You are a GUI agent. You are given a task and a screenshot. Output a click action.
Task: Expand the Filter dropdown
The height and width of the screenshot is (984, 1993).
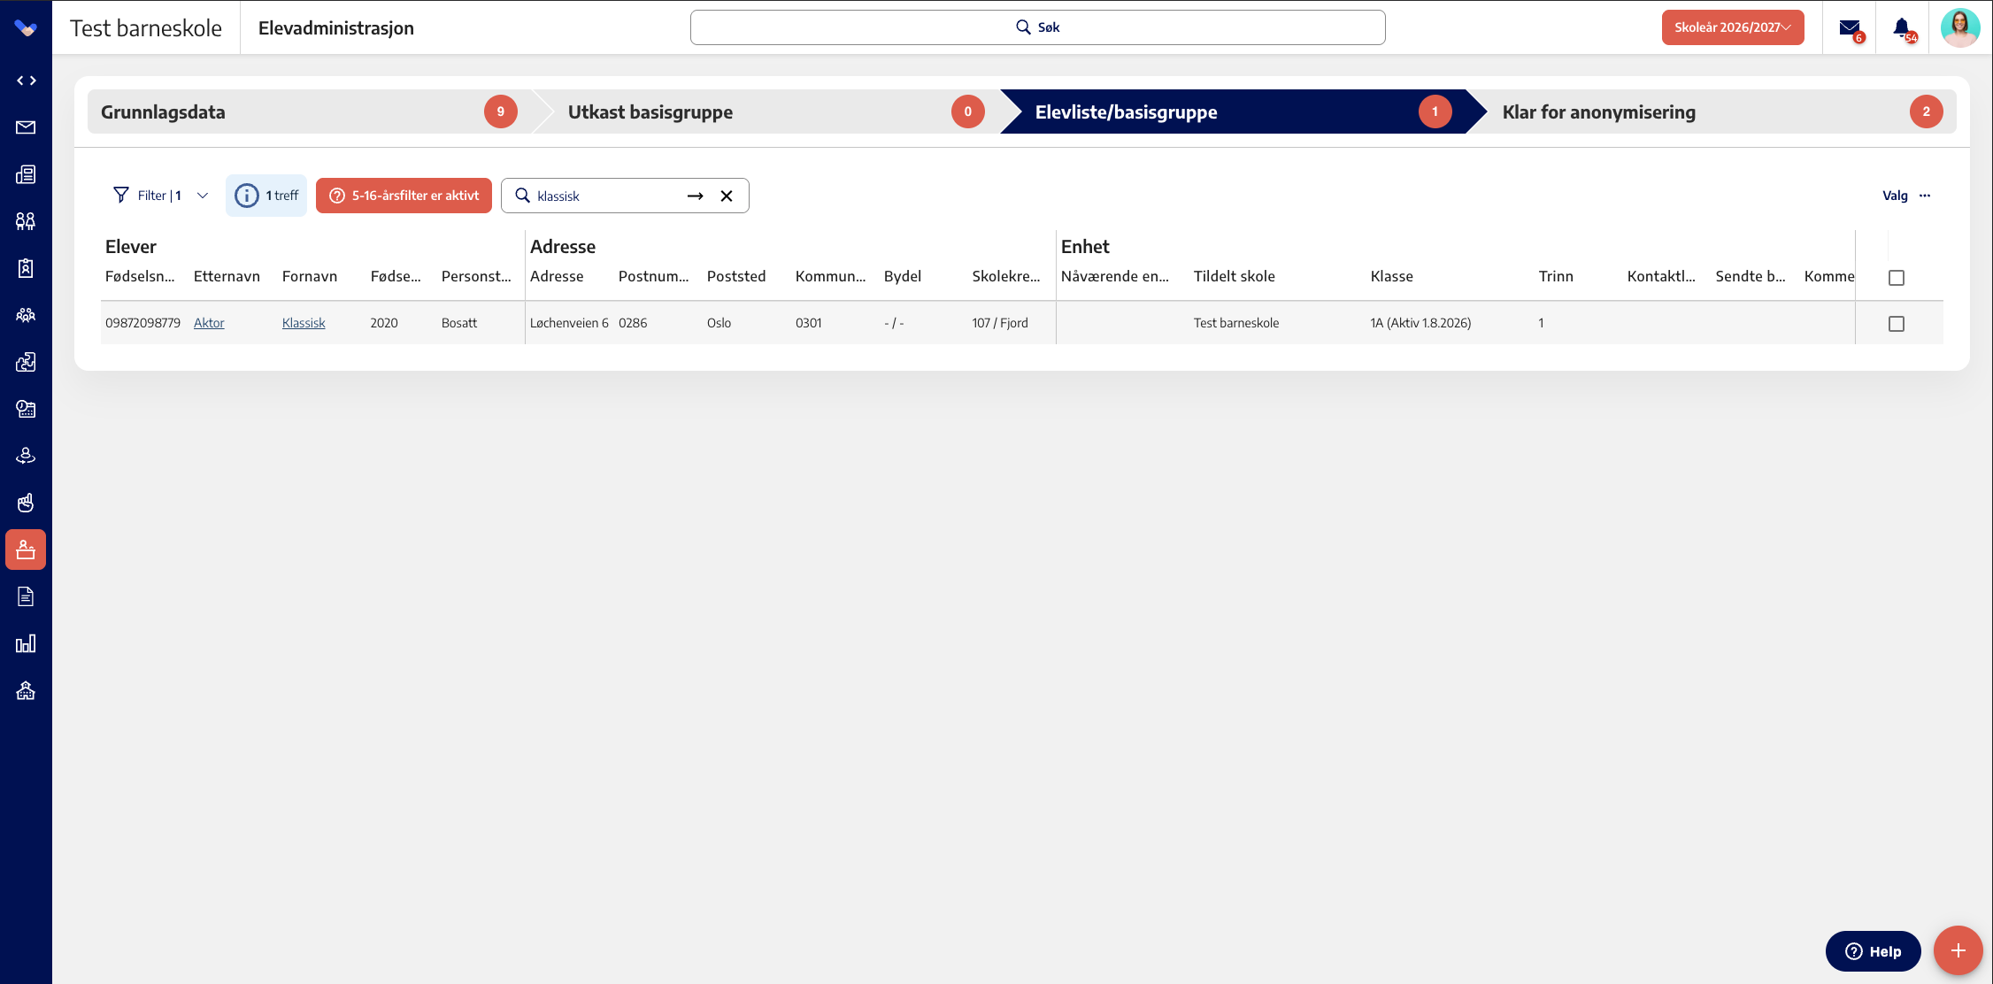(161, 196)
